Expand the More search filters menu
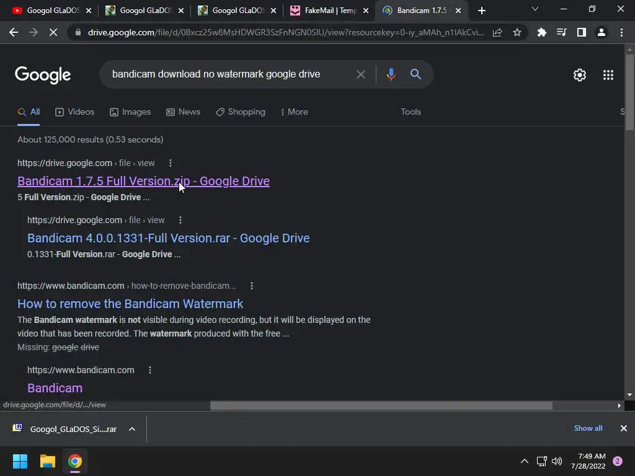Screen dimensions: 635x476 tap(295, 112)
